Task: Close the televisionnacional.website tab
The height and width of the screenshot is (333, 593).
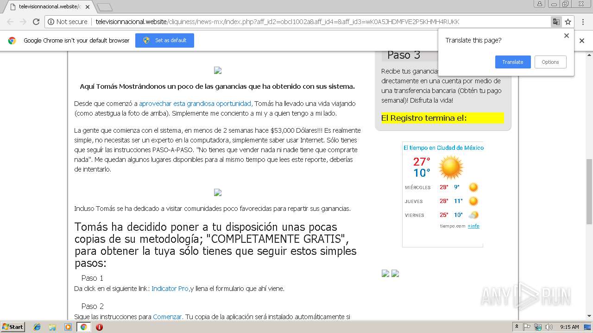Action: tap(88, 7)
